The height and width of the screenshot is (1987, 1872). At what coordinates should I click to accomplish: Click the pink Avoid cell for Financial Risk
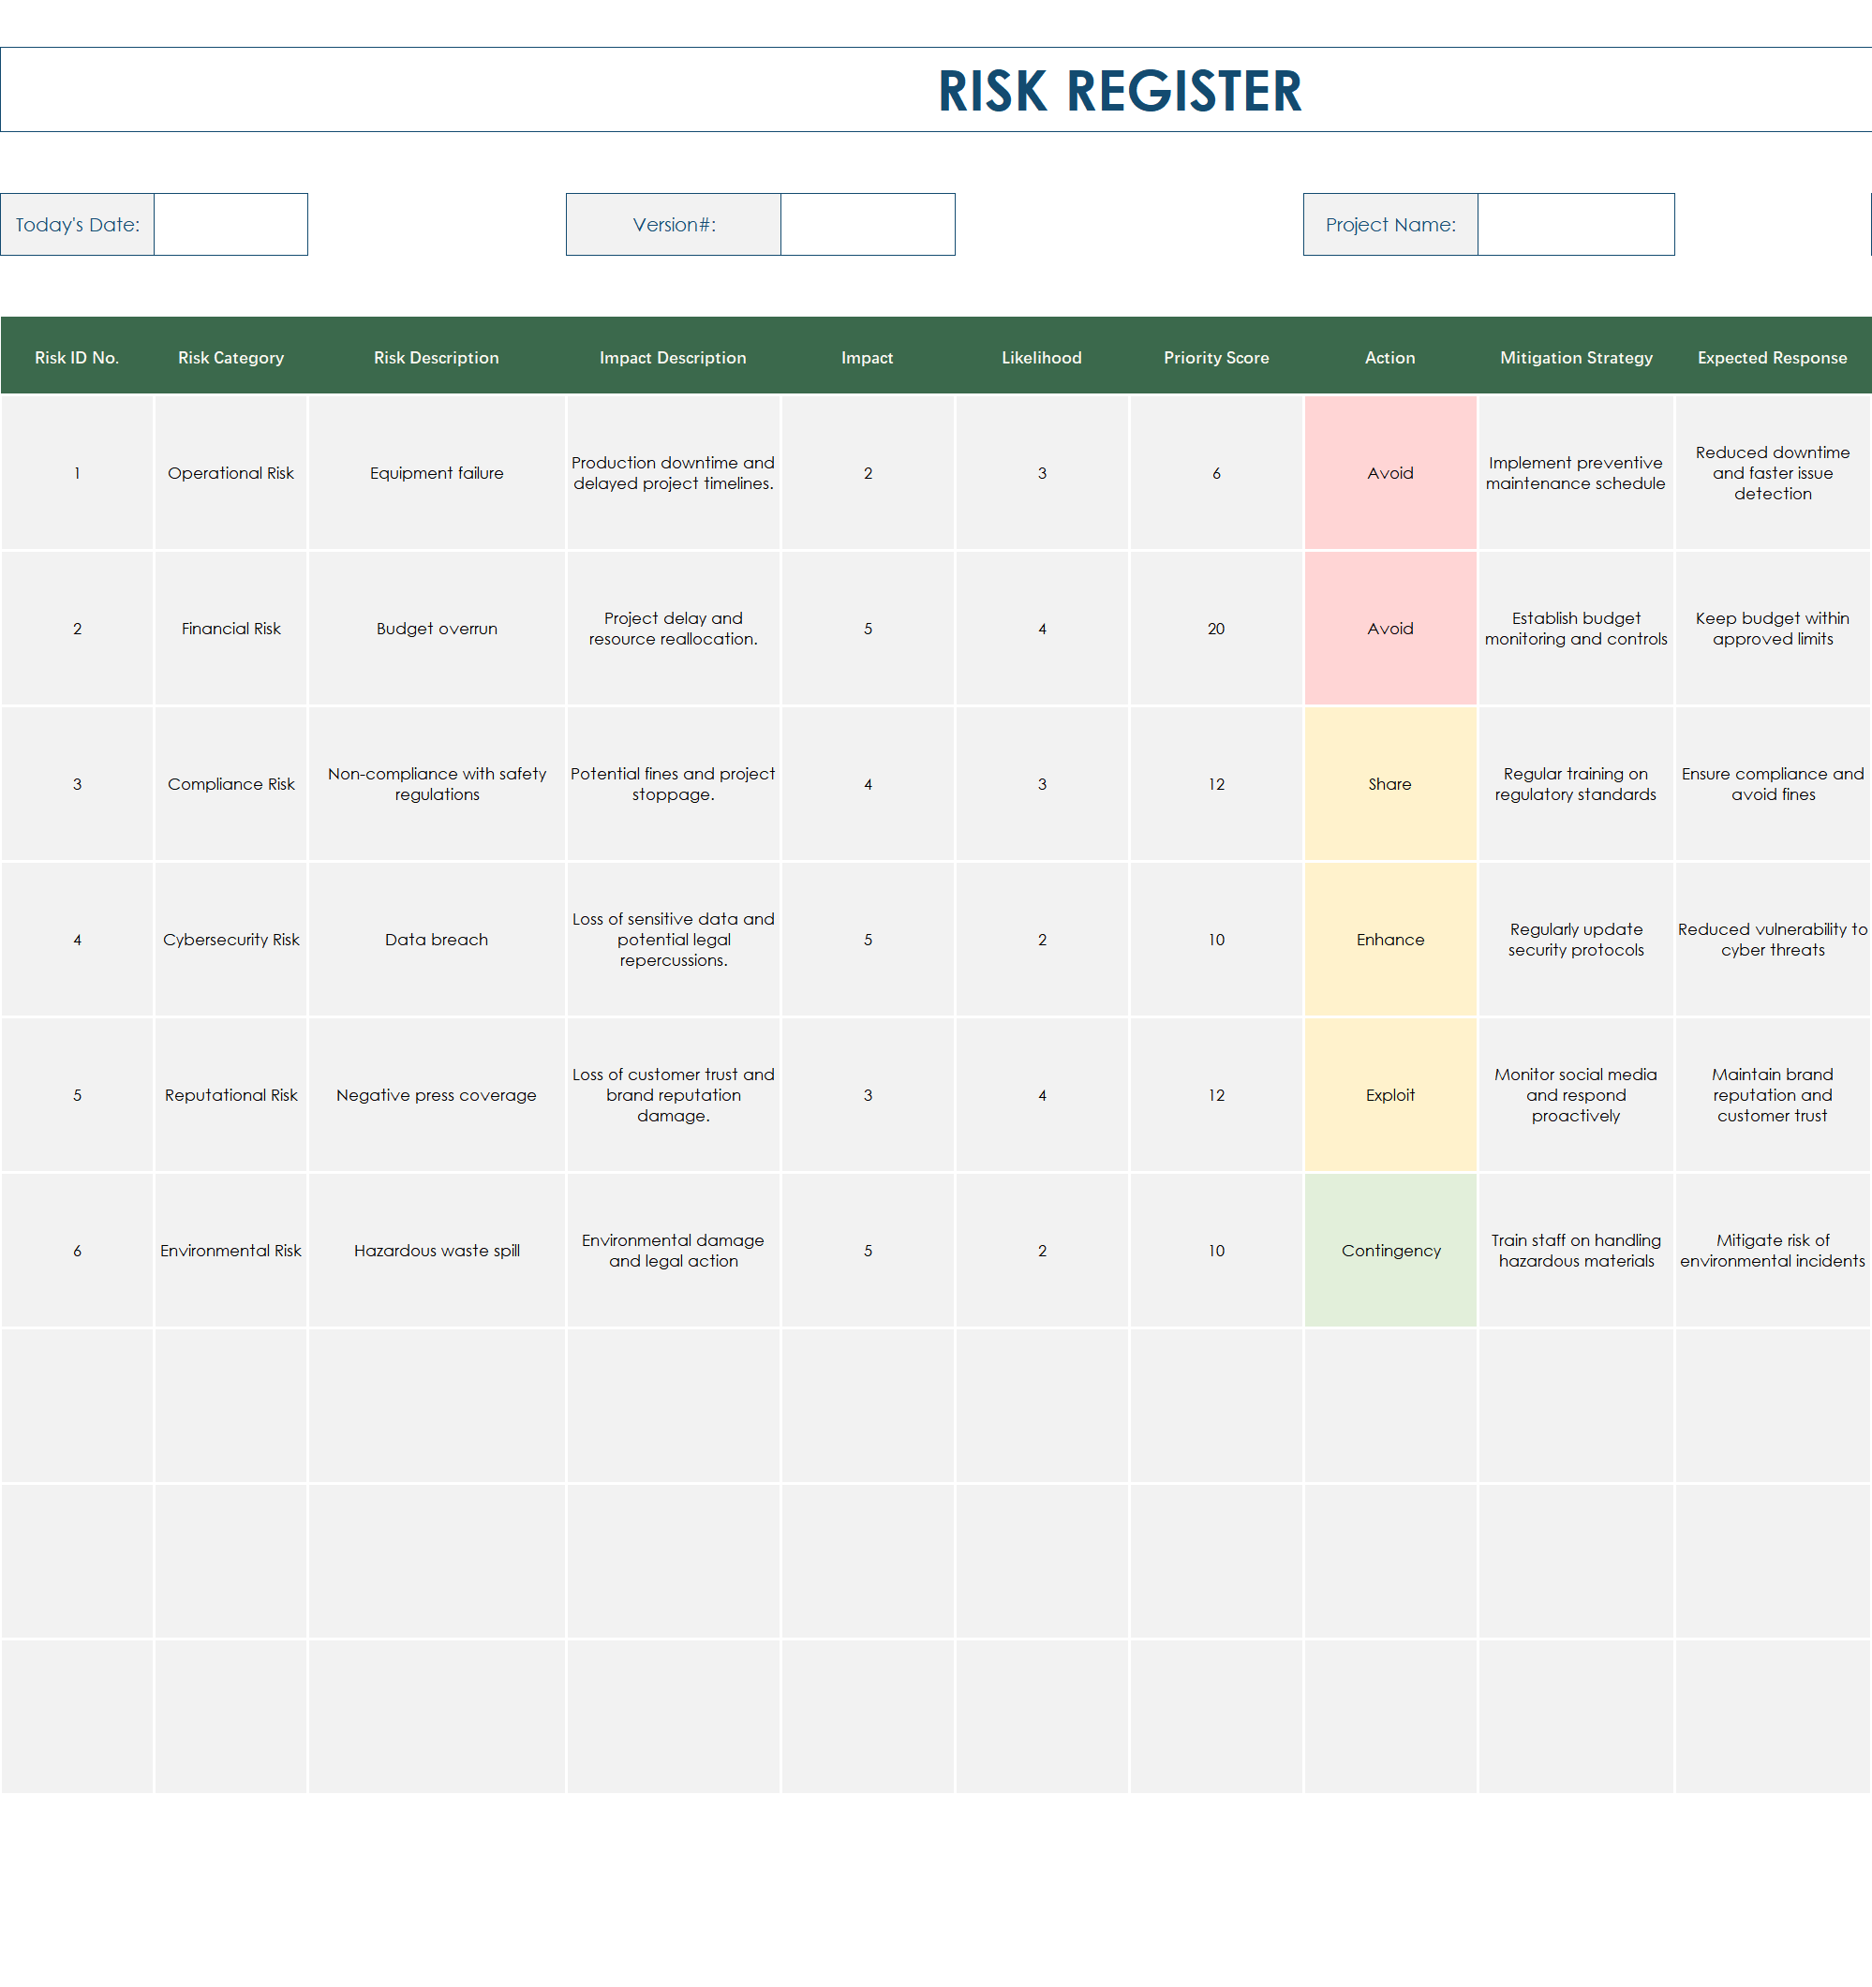[x=1390, y=629]
